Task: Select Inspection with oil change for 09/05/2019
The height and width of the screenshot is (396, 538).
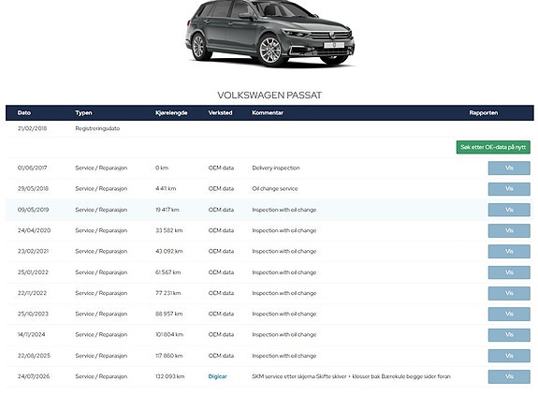Action: pos(284,210)
